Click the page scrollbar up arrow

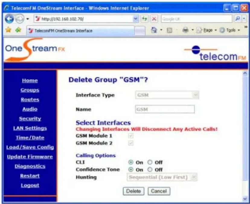click(x=245, y=73)
